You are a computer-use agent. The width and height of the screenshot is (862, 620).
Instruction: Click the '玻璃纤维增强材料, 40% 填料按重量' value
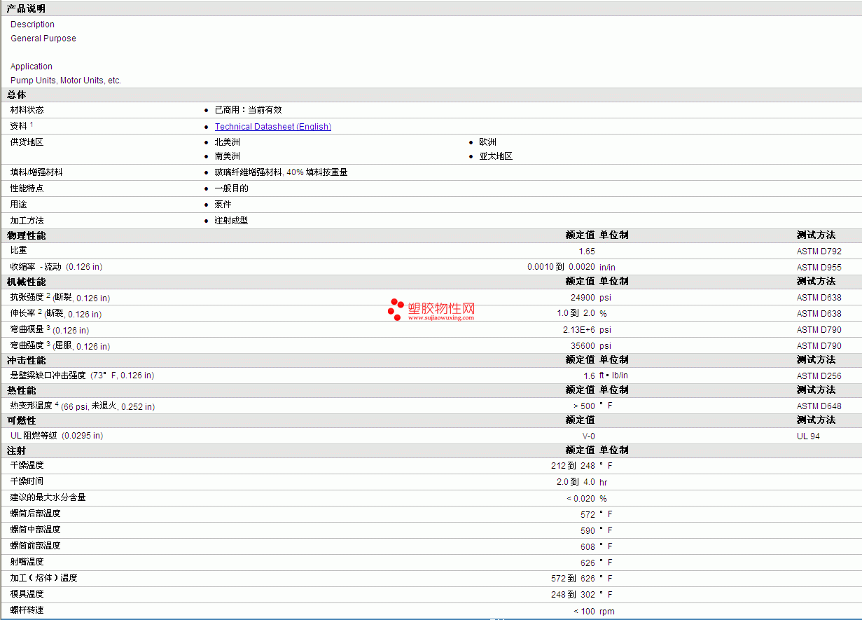281,172
